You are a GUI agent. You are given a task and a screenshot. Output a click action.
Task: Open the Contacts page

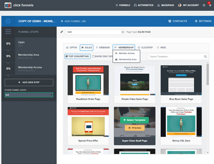(x=178, y=21)
